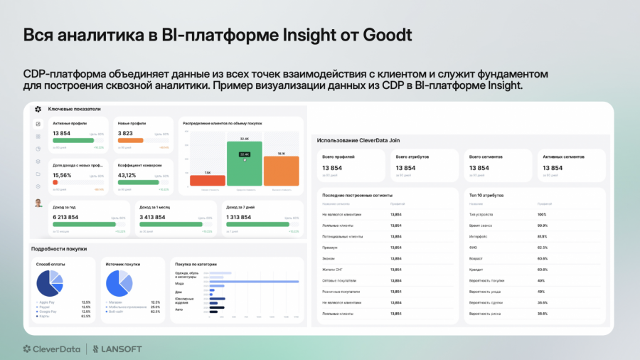
Task: Click the Источник покупки pie chart
Action: tap(119, 283)
